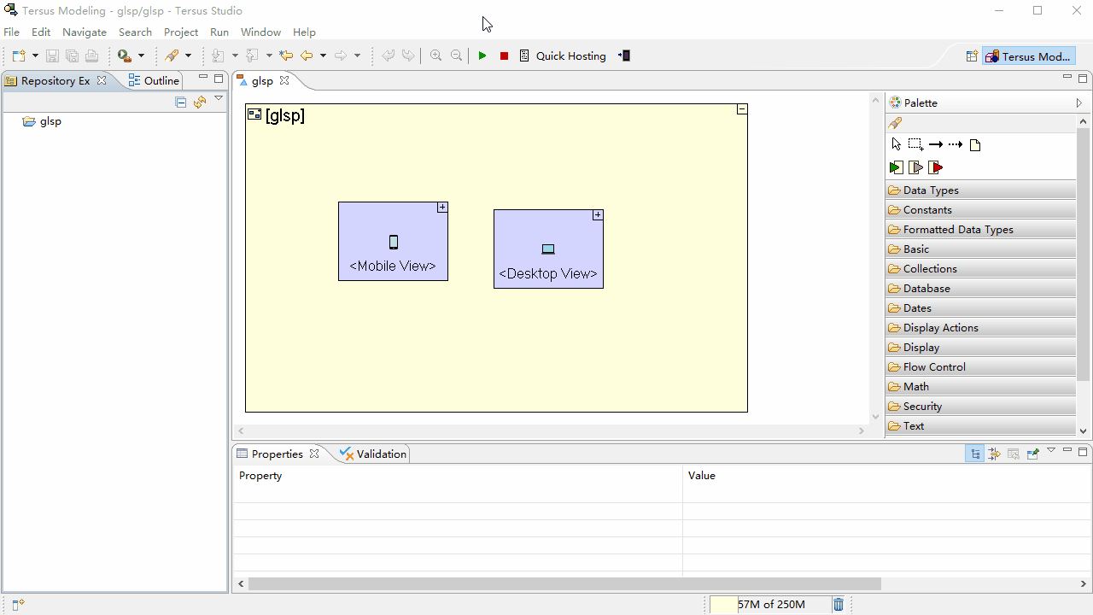Open the New wizard dropdown arrow
This screenshot has height=615, width=1093.
point(35,56)
